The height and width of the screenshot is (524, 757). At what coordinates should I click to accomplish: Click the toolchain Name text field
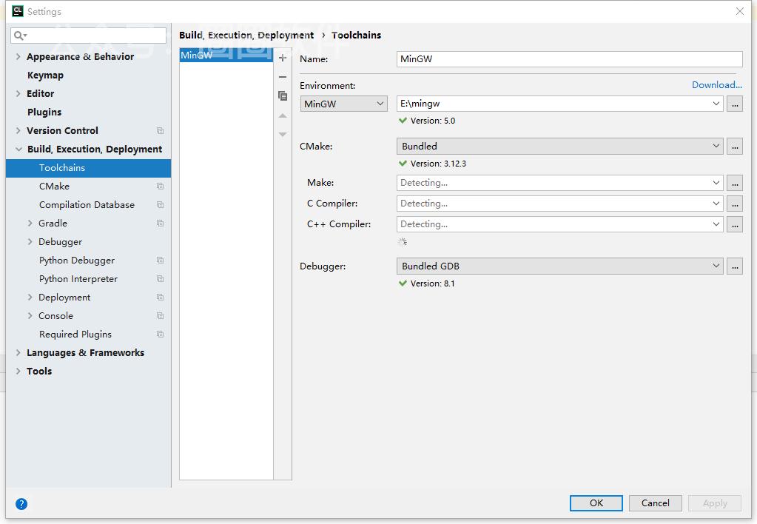[x=569, y=59]
